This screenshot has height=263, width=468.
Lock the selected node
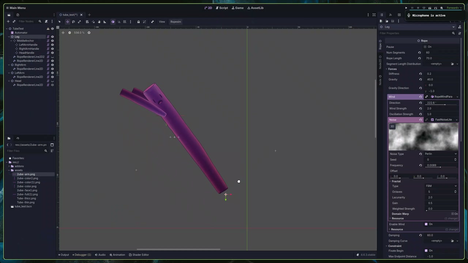pos(138,22)
